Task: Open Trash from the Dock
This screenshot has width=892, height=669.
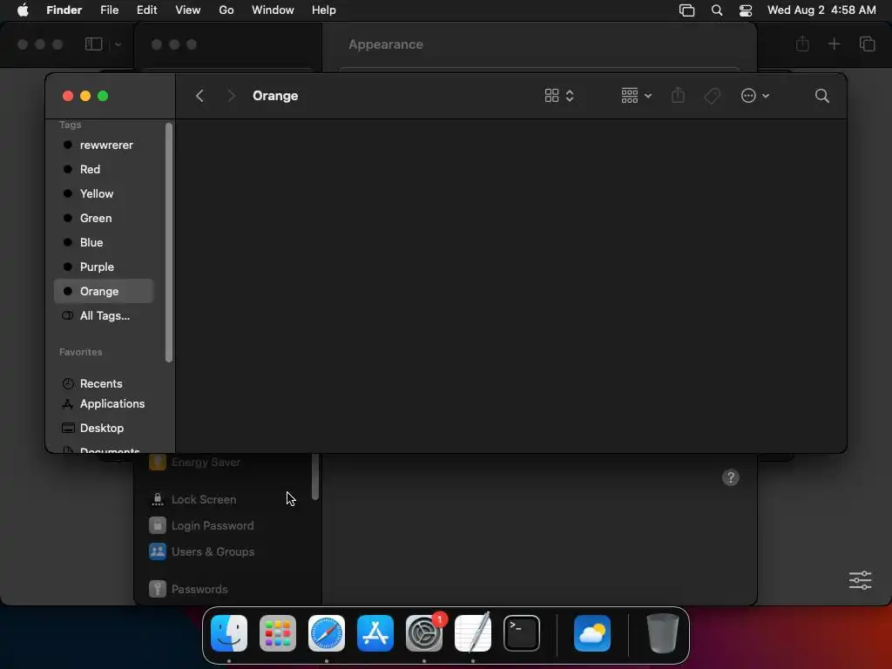Action: pos(663,633)
